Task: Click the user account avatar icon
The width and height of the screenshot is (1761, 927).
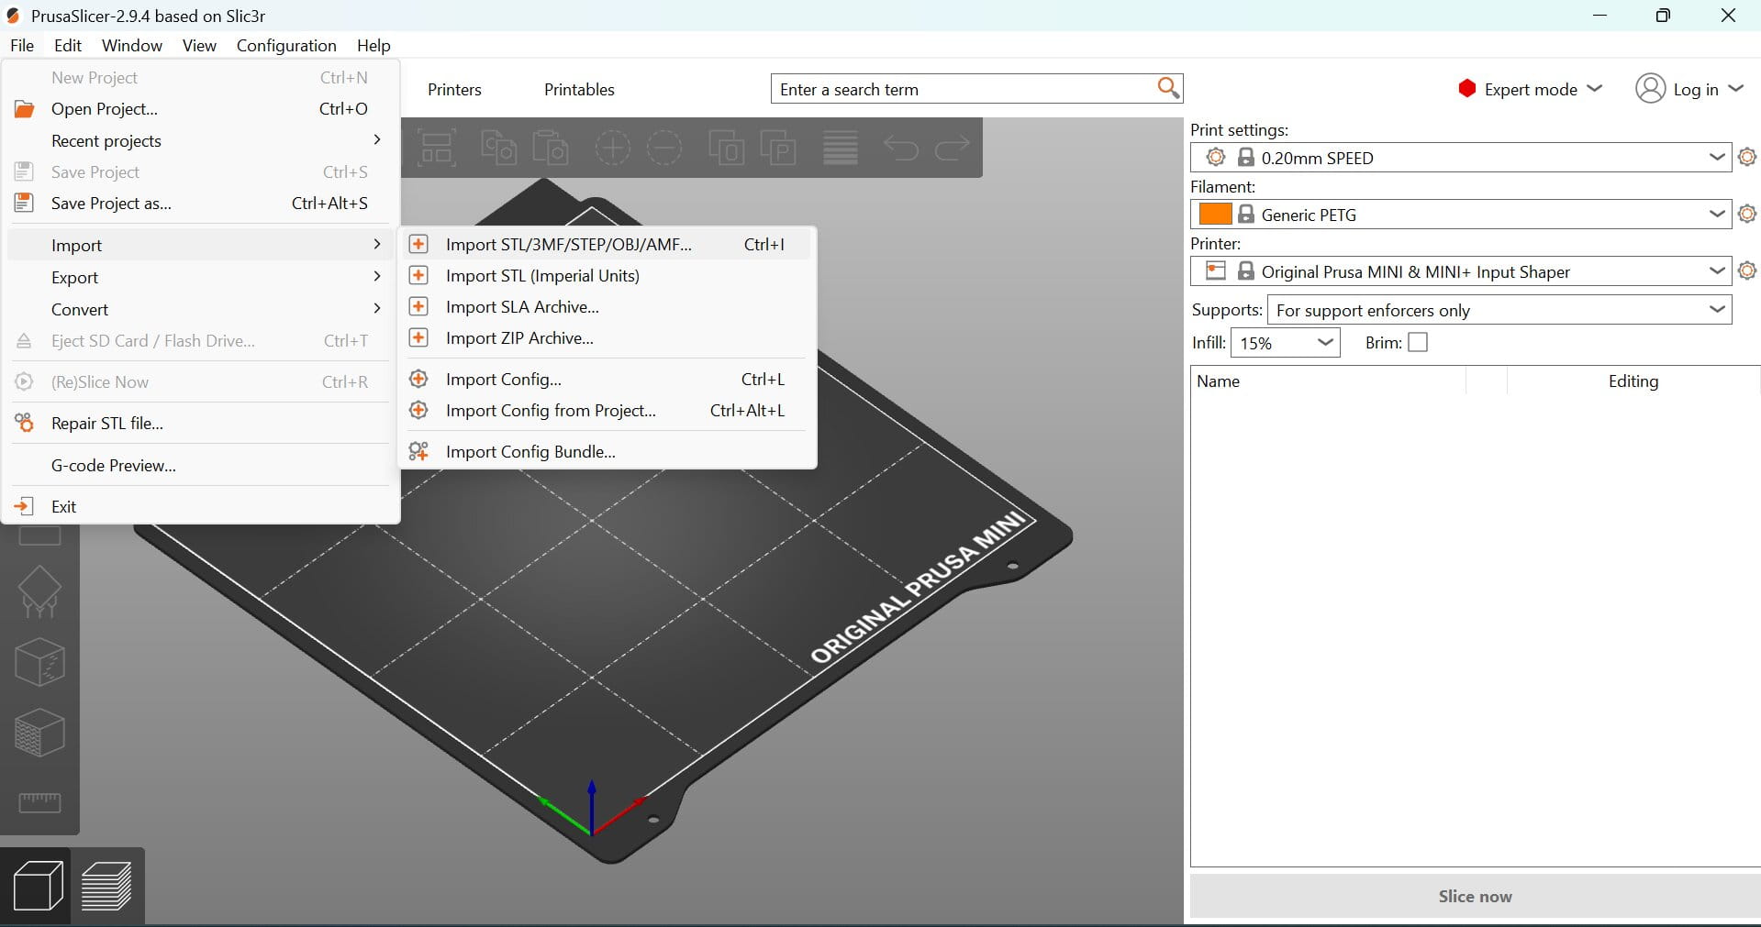Action: click(1650, 88)
